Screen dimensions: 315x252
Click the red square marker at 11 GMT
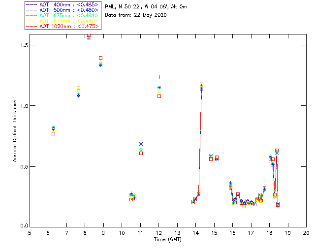pyautogui.click(x=141, y=154)
